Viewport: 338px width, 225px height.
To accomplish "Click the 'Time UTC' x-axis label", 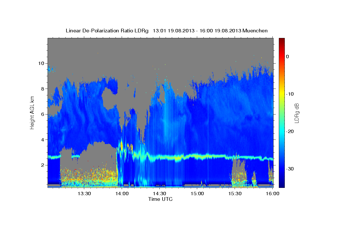I will click(160, 199).
